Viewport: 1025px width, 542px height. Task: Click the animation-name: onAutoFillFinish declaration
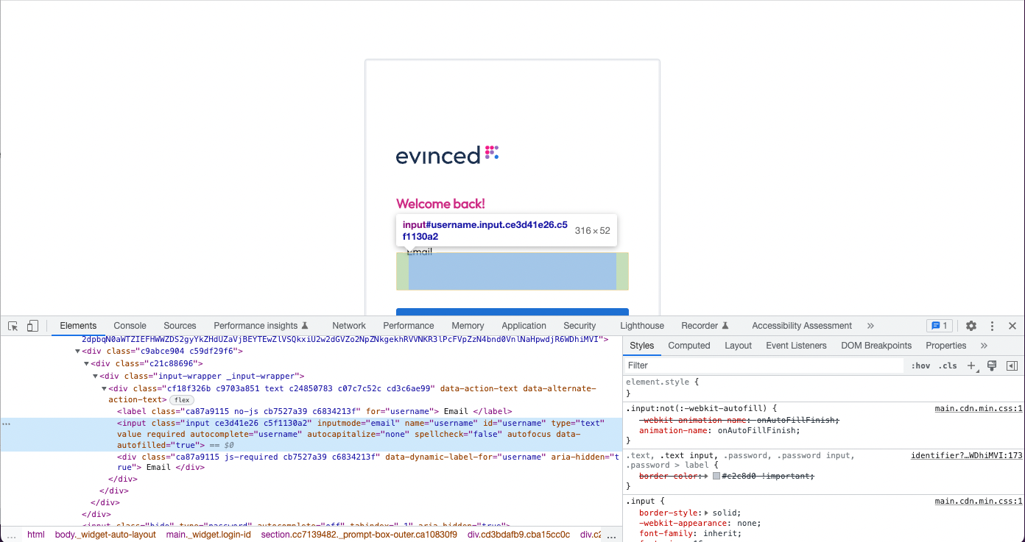[719, 431]
